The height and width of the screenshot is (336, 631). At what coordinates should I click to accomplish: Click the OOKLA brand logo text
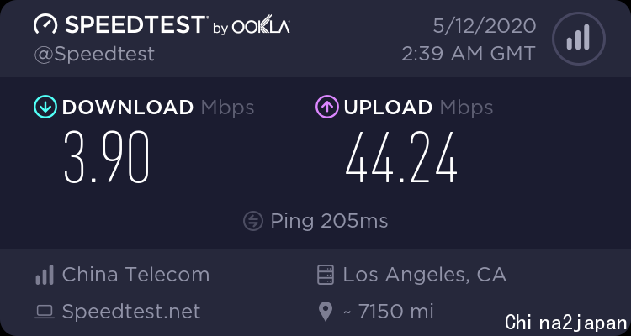261,28
